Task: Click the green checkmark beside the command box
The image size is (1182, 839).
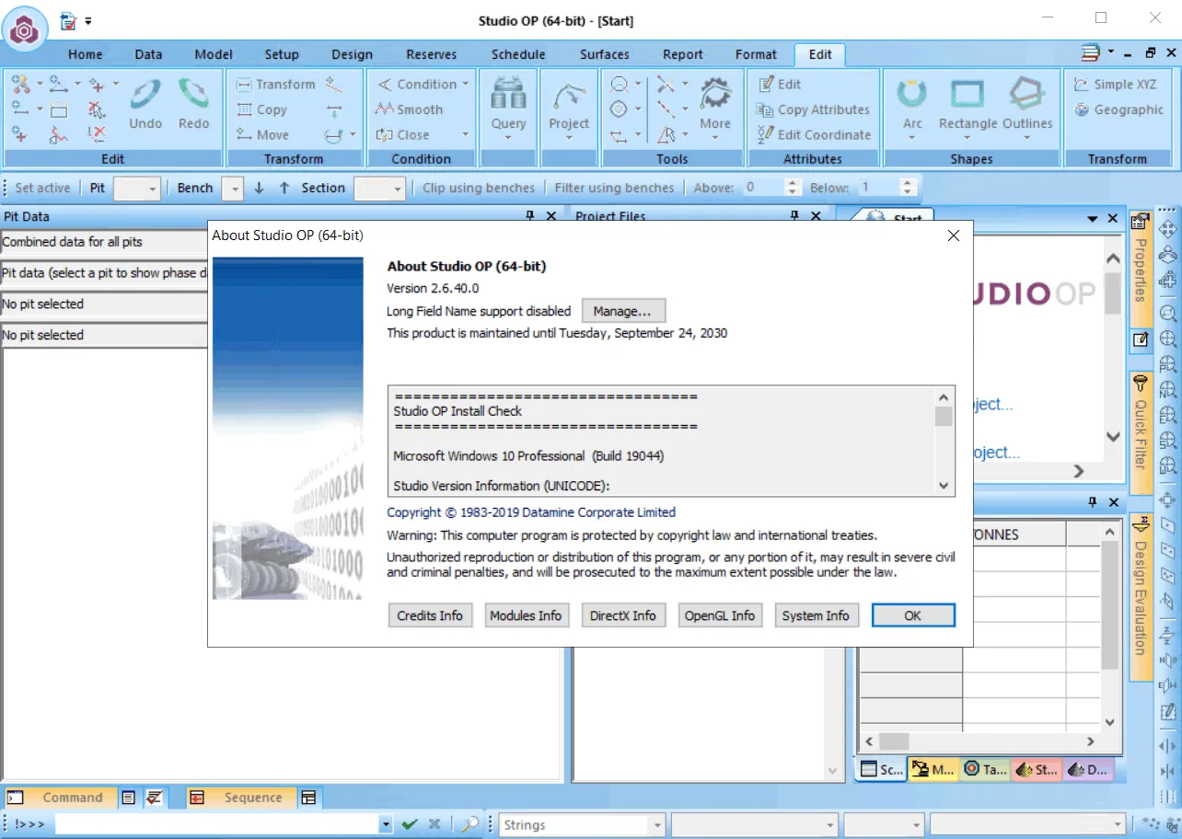Action: pyautogui.click(x=410, y=824)
